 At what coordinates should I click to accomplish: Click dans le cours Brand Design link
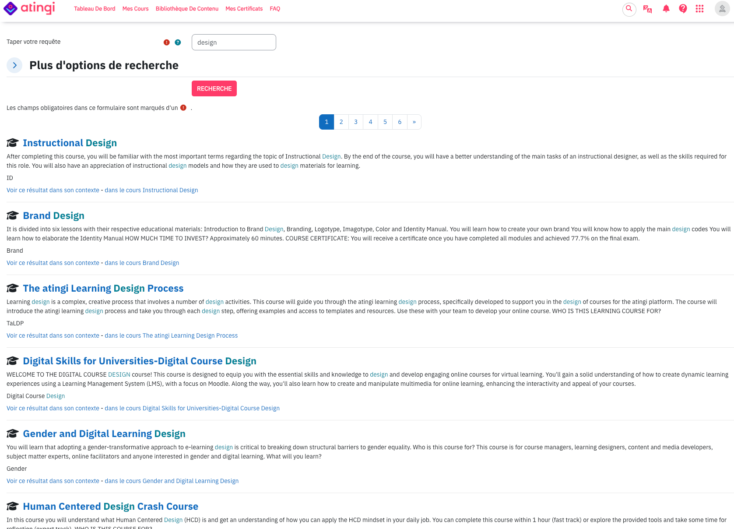tap(142, 263)
